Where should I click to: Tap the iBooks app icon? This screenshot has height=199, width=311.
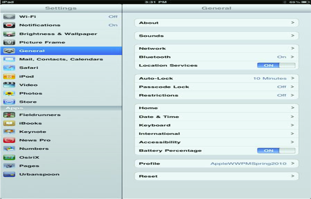pyautogui.click(x=9, y=123)
